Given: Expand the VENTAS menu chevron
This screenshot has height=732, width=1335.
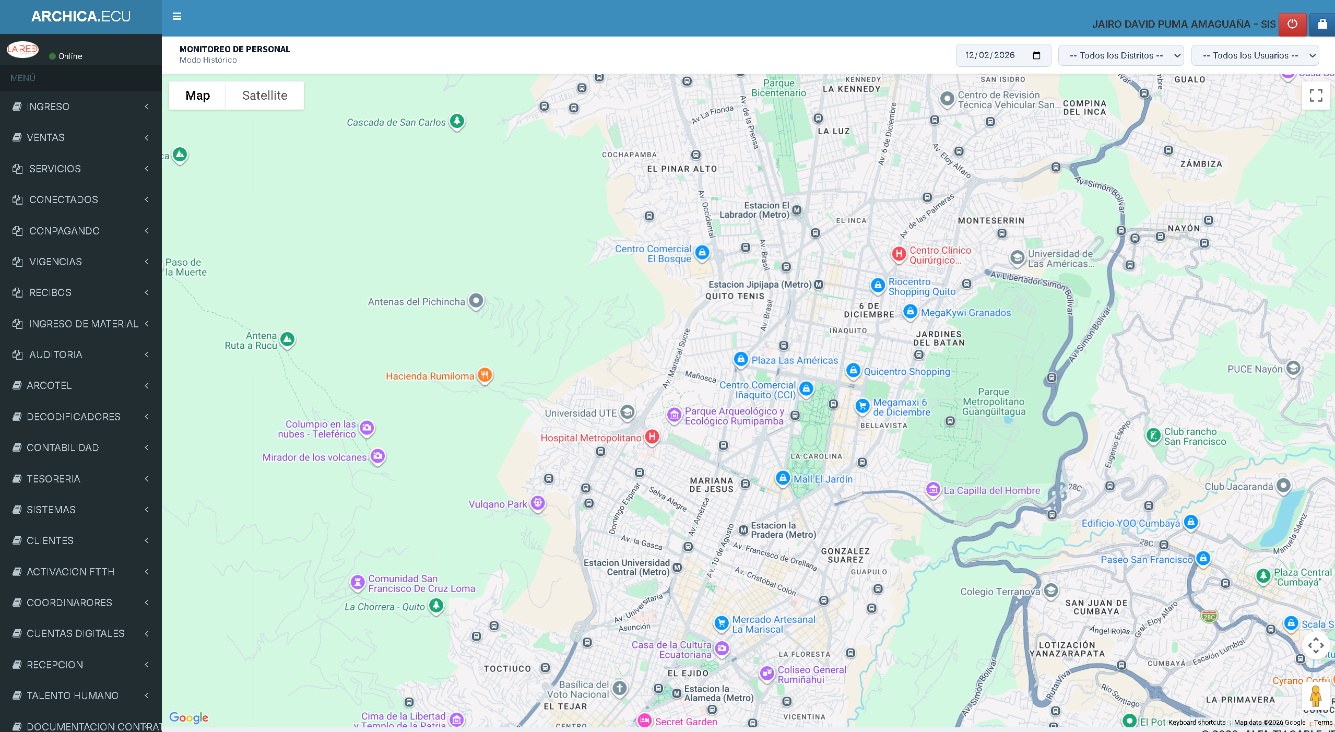Looking at the screenshot, I should click(147, 137).
